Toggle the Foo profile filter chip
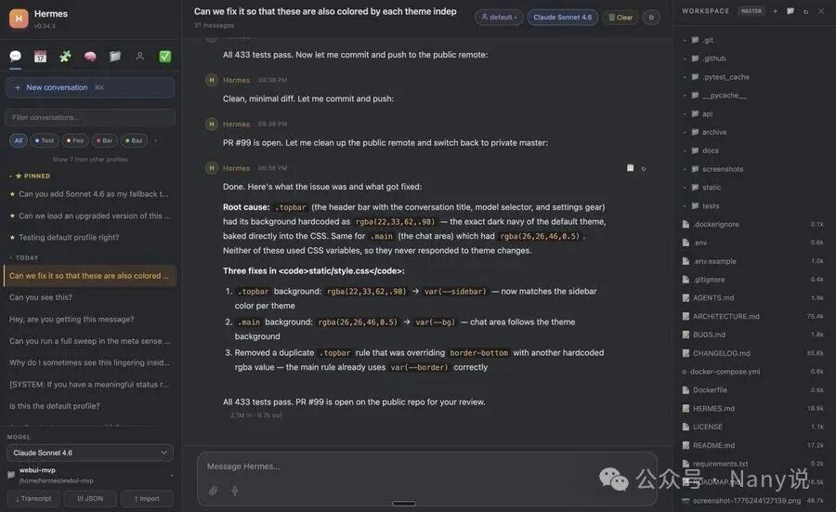 (75, 140)
